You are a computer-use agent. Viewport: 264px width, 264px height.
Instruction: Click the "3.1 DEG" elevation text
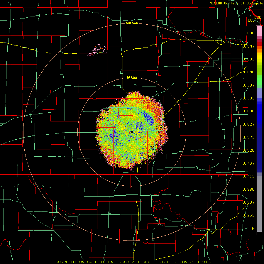click(x=141, y=262)
